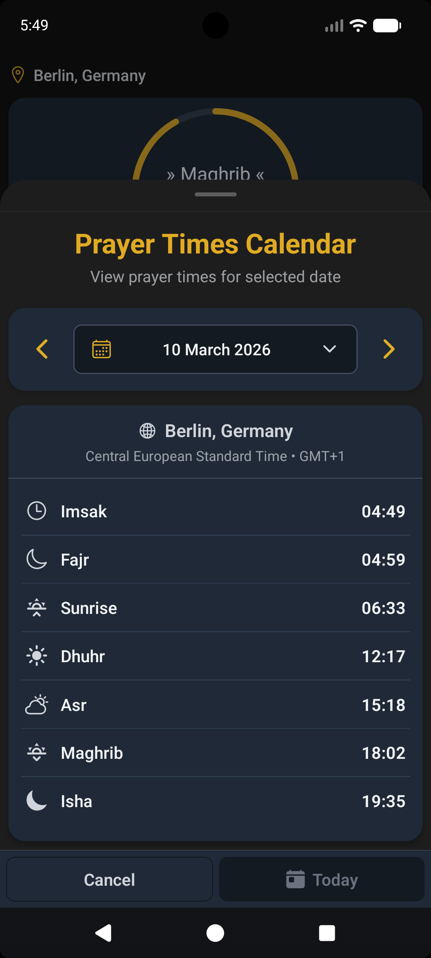Select the Dhuhr sun icon
Viewport: 431px width, 958px height.
tap(37, 656)
